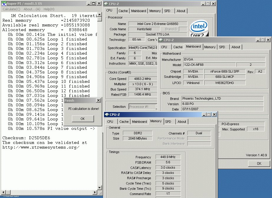Click the BIOS date 07/11/2007
This screenshot has height=198, width=272.
click(222, 109)
